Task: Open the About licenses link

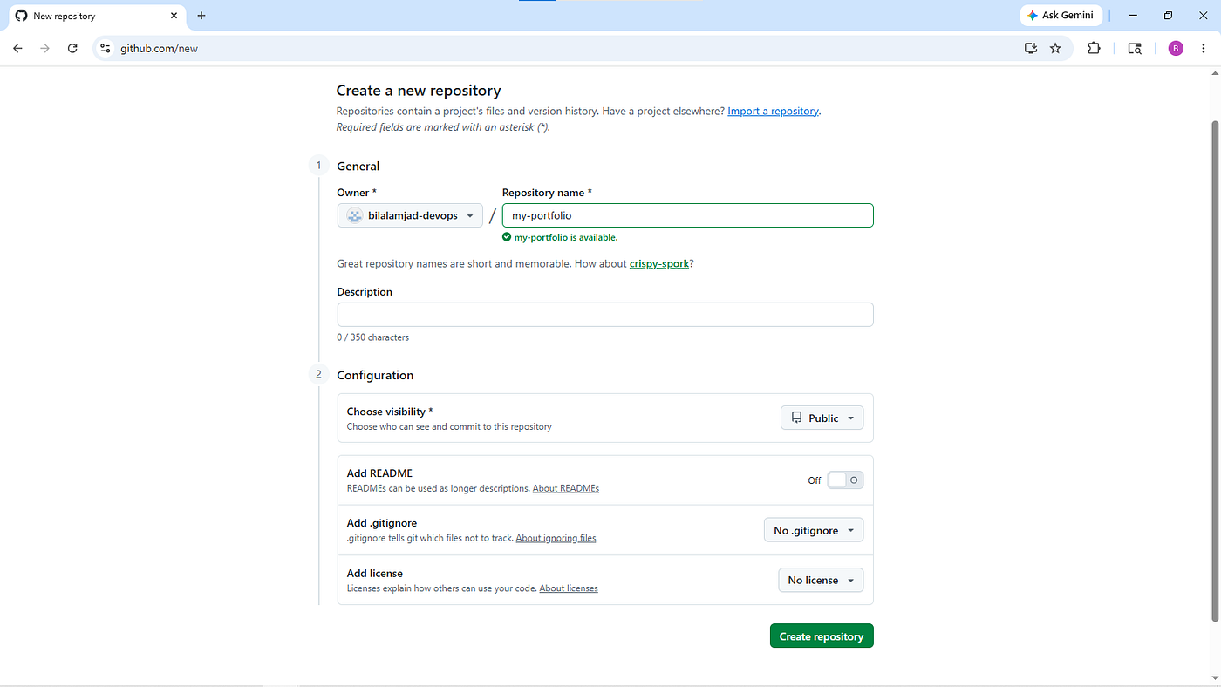Action: 569,588
